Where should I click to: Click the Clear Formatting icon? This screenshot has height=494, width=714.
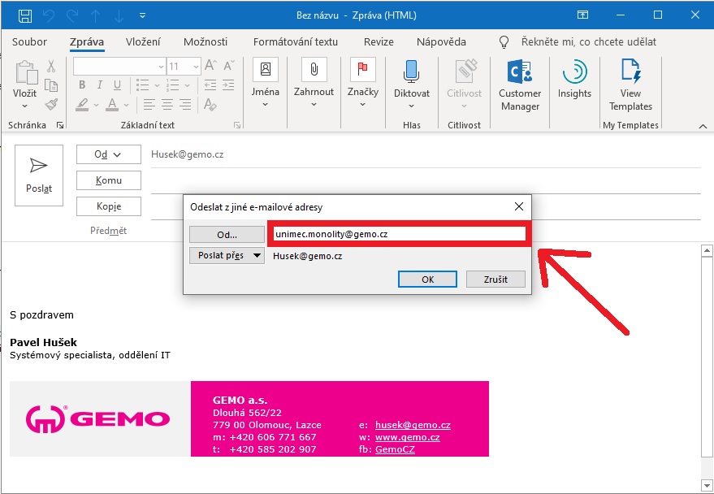[210, 105]
